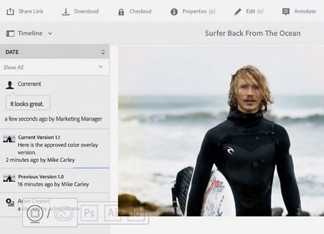Toggle the DATE sort arrows
324x234 pixels.
pos(103,52)
